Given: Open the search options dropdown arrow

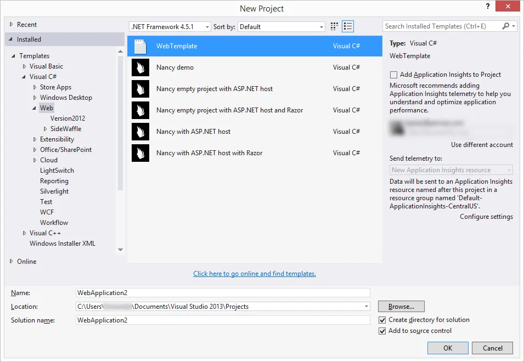Looking at the screenshot, I should point(514,26).
